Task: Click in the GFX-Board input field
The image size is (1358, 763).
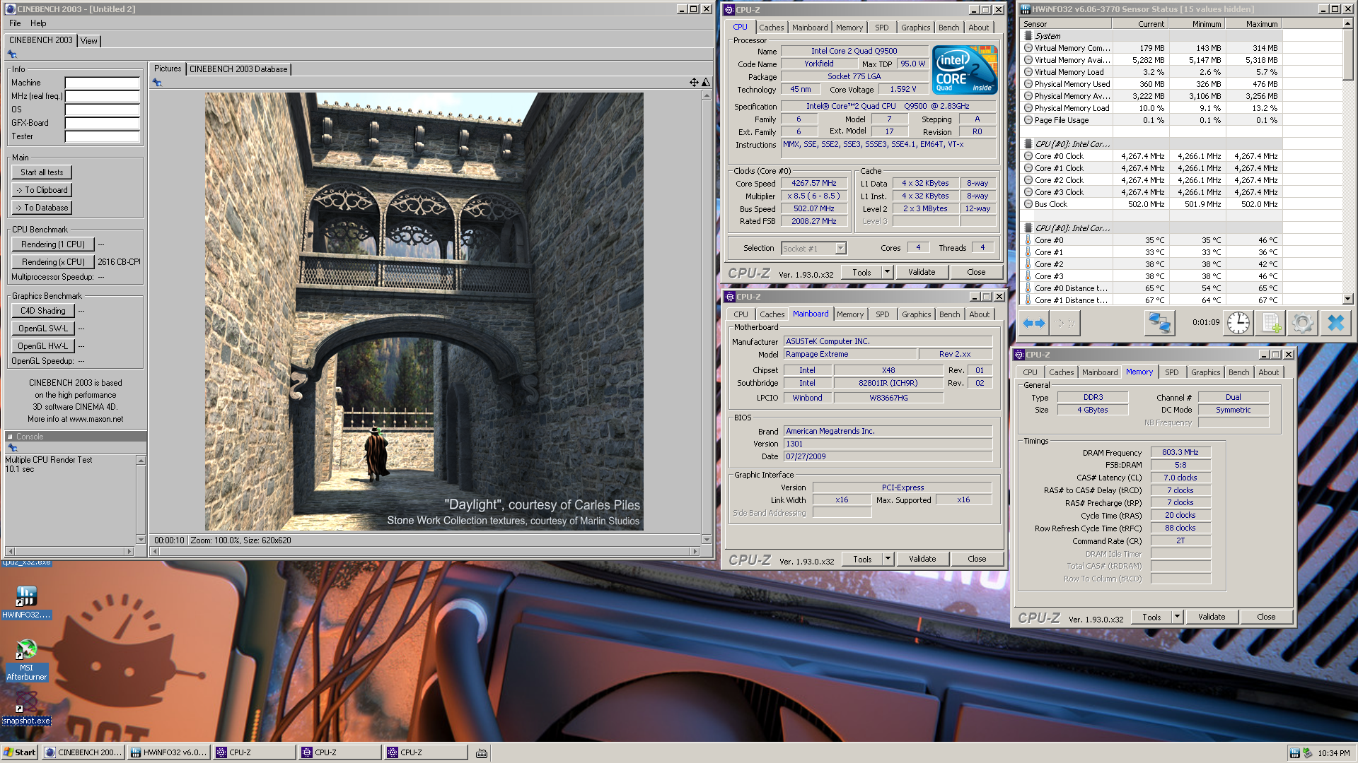Action: point(103,123)
